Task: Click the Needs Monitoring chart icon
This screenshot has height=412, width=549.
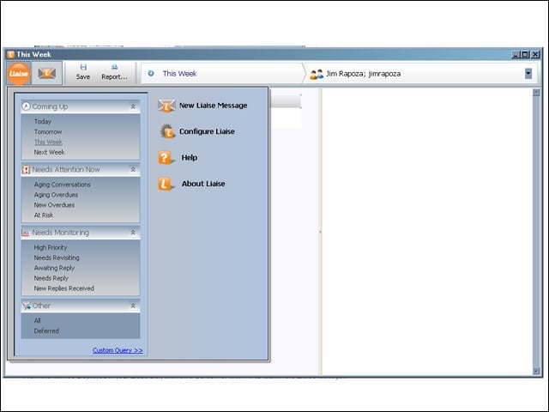Action: (x=26, y=233)
